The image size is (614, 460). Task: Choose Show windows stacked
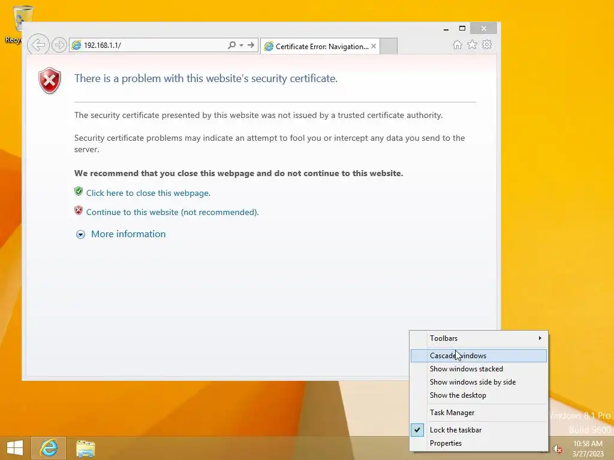tap(478, 369)
